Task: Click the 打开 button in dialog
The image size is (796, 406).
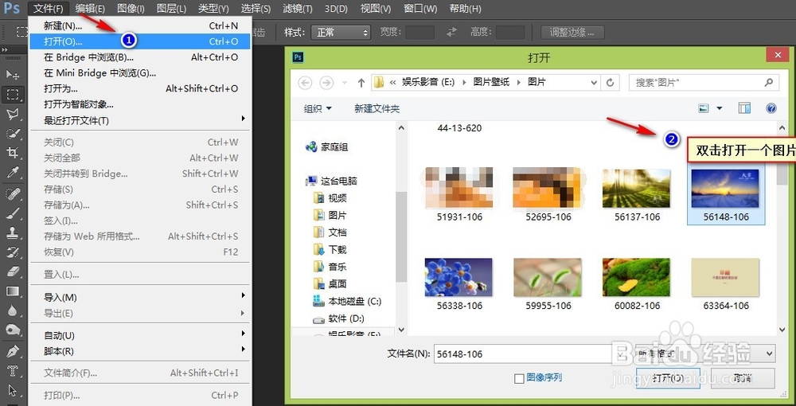Action: [668, 378]
